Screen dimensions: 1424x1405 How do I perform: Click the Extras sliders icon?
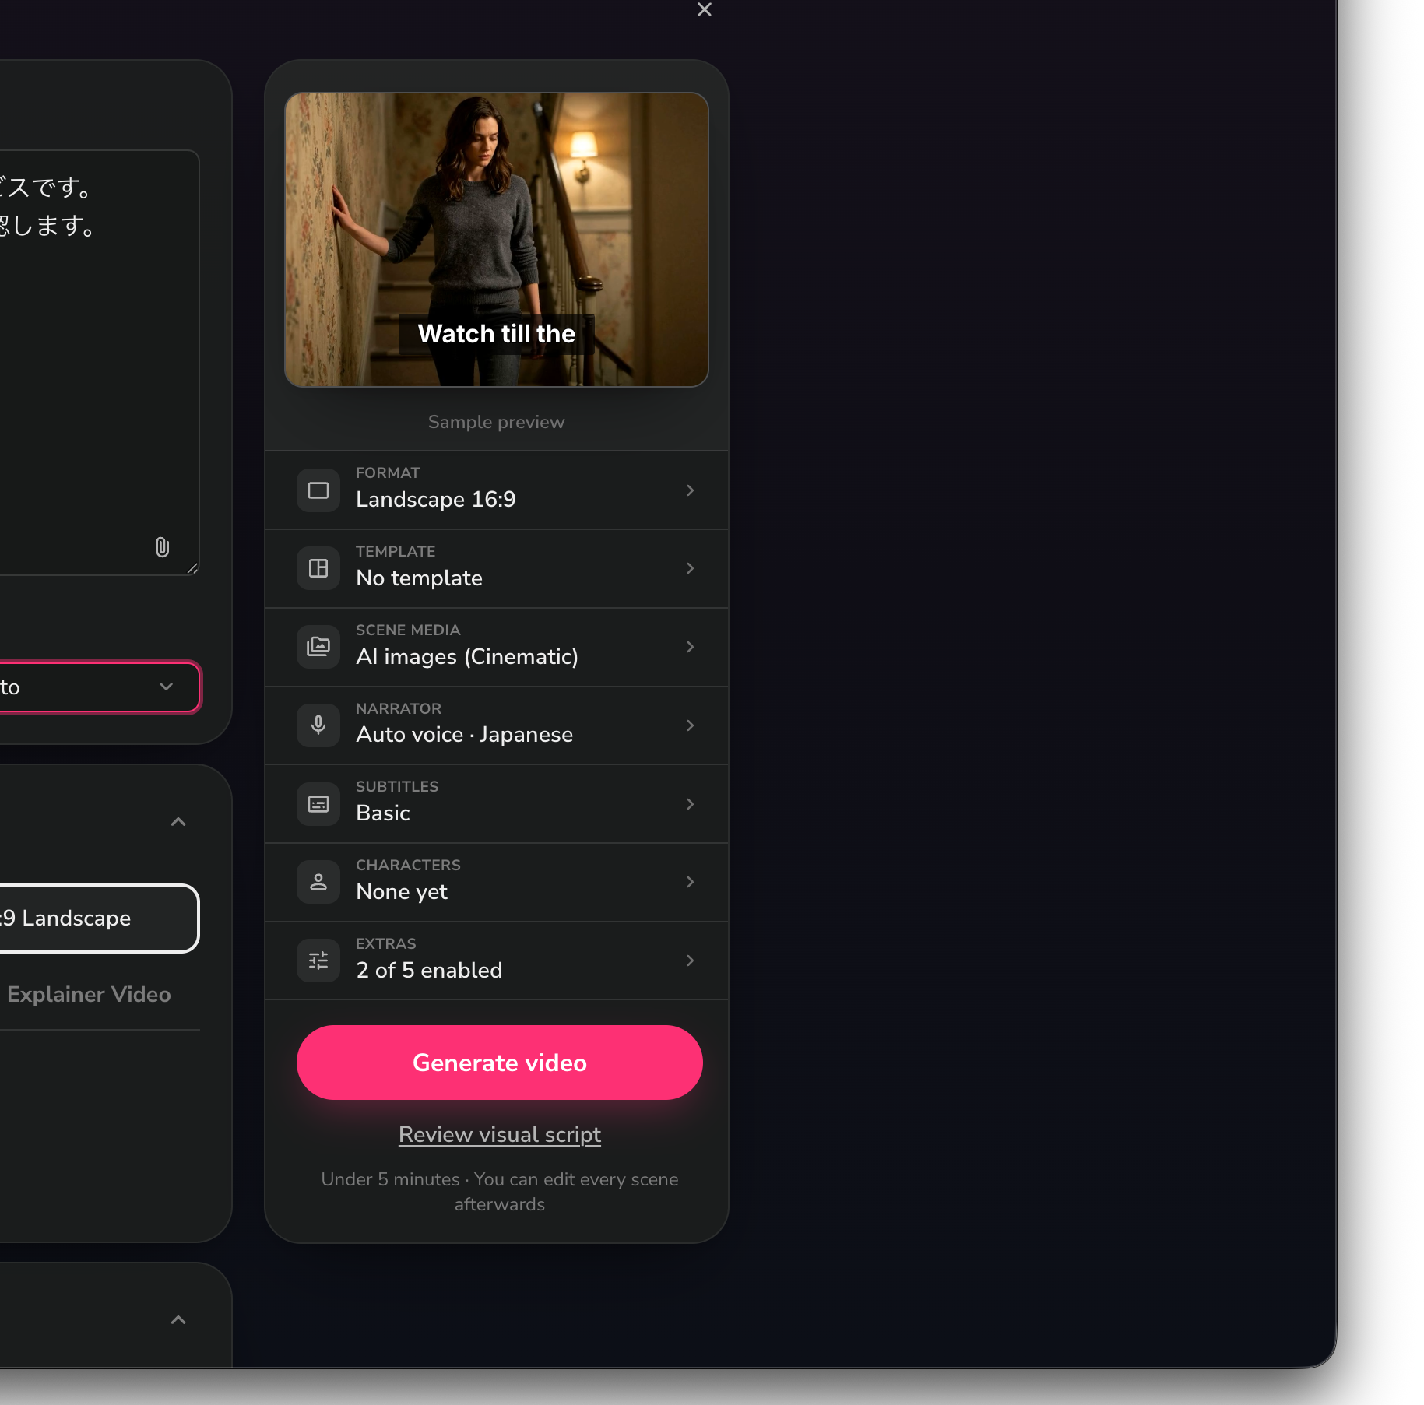(x=318, y=961)
